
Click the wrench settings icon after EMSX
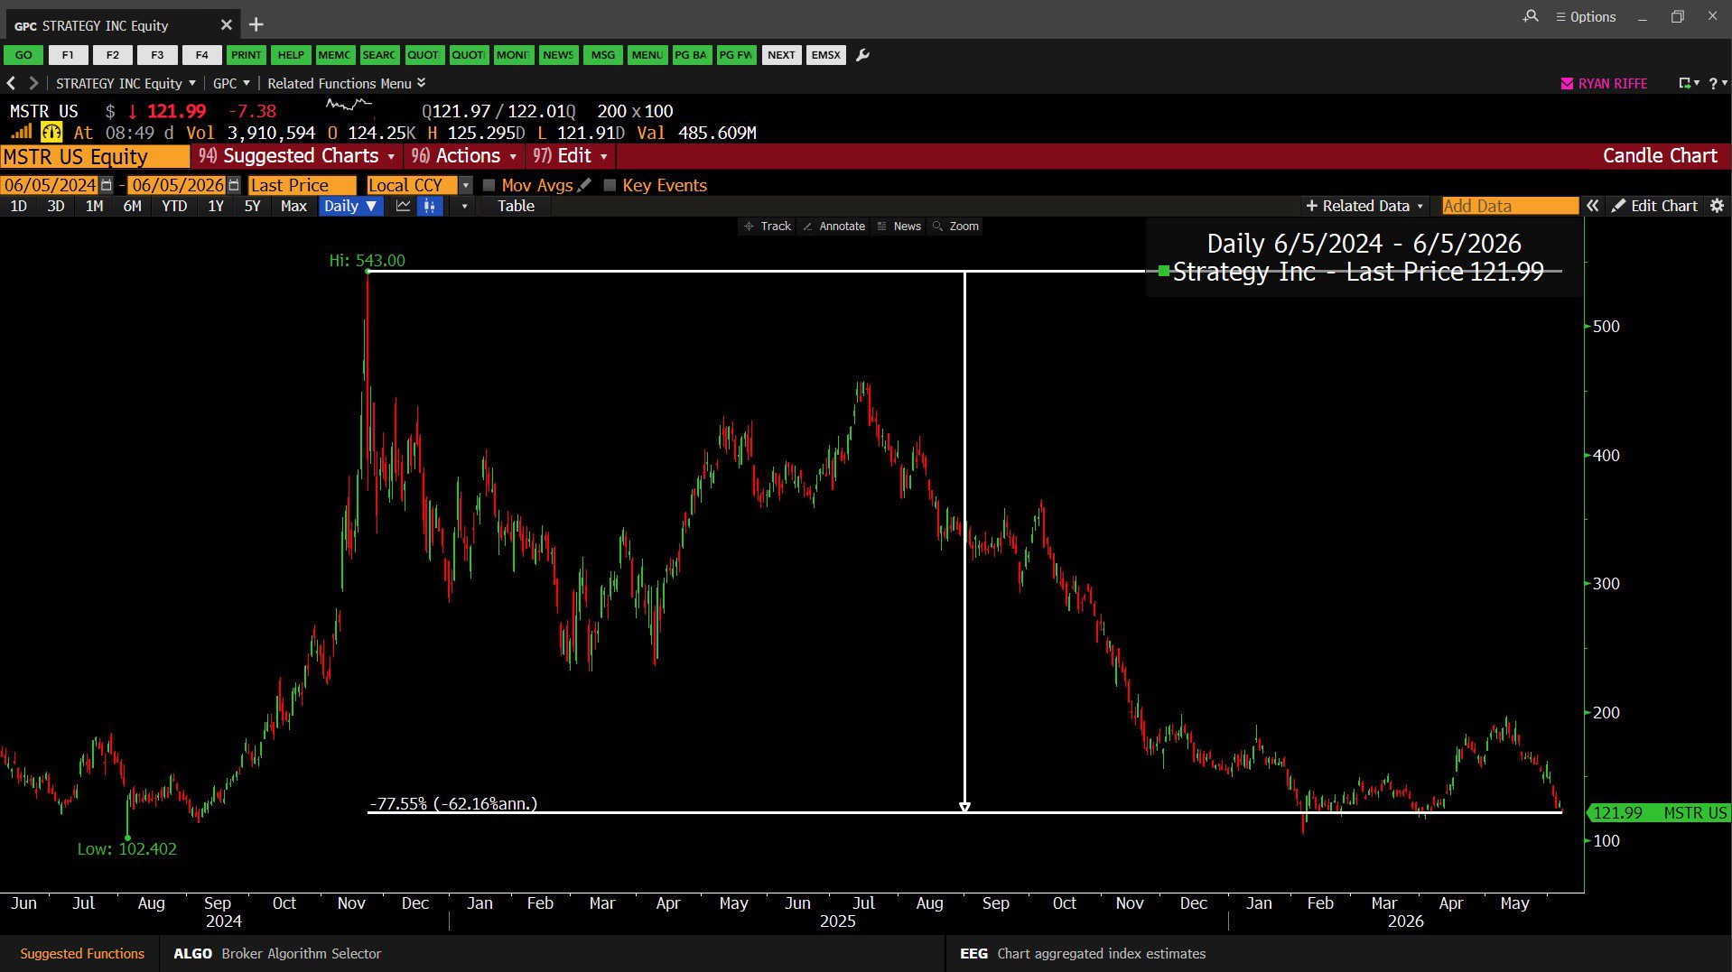click(x=862, y=55)
